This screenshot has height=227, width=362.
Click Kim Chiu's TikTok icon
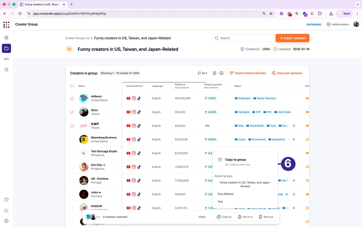pyautogui.click(x=139, y=167)
